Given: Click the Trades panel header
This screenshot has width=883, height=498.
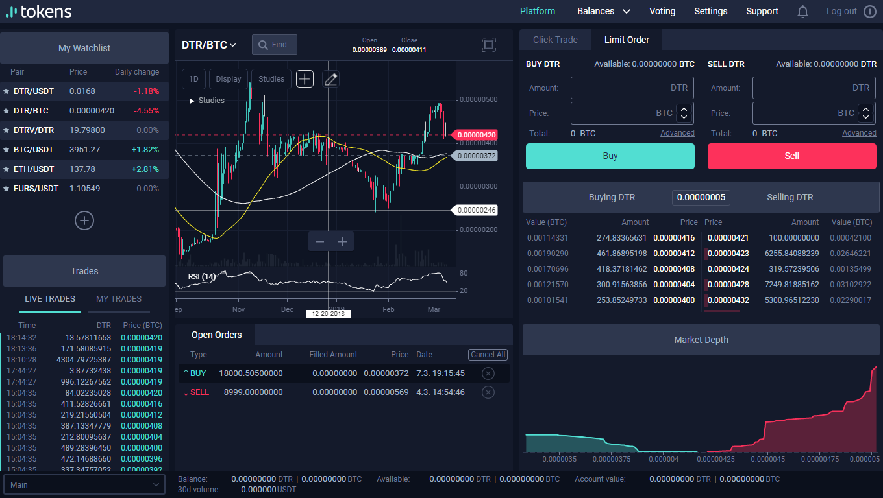Looking at the screenshot, I should pos(84,271).
